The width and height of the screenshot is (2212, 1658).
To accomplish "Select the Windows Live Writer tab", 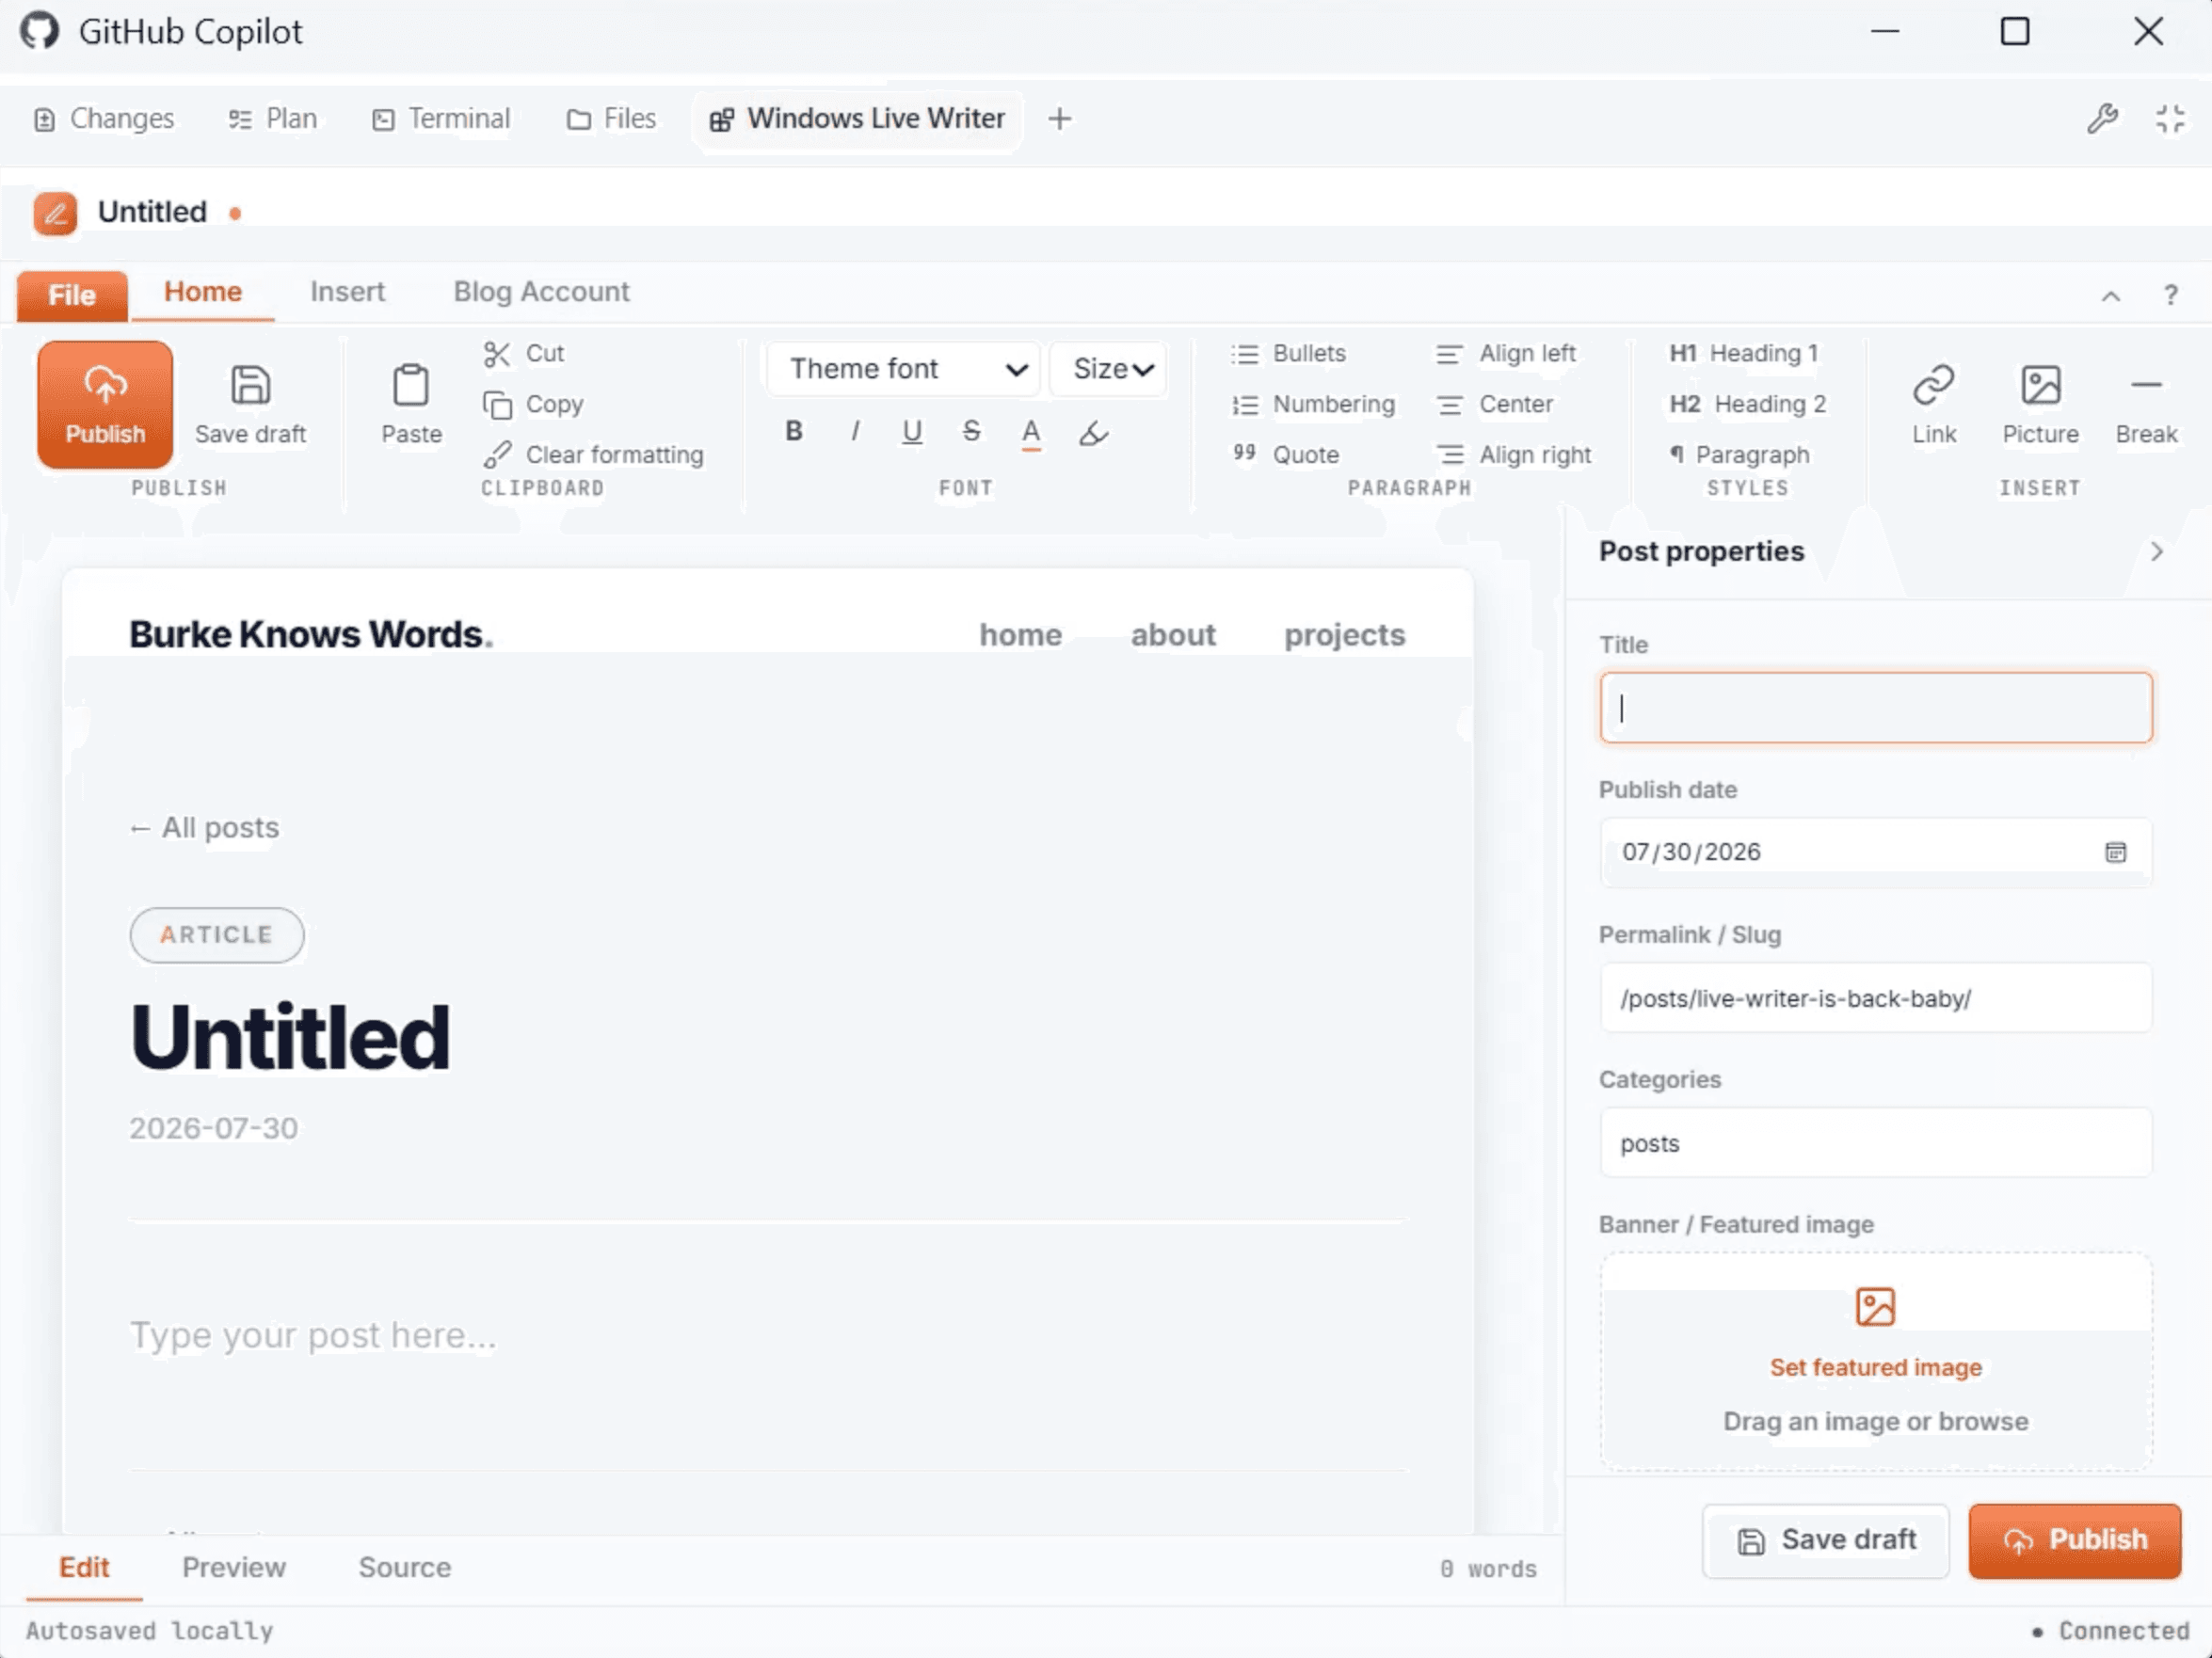I will coord(857,119).
